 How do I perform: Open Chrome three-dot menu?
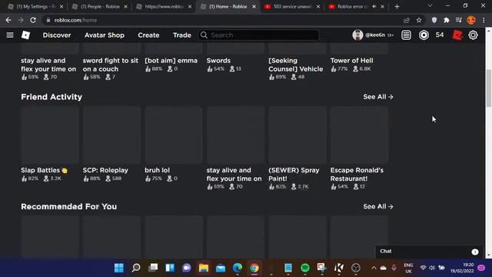pos(484,20)
